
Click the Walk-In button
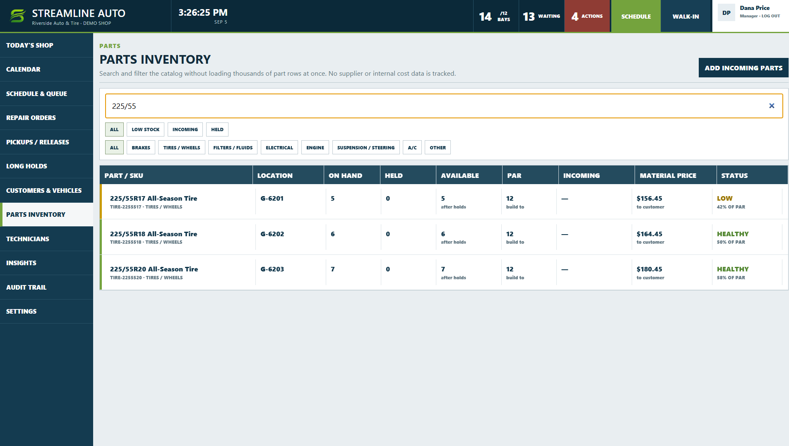click(686, 16)
